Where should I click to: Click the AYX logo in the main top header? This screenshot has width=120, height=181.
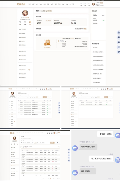pos(21,4)
